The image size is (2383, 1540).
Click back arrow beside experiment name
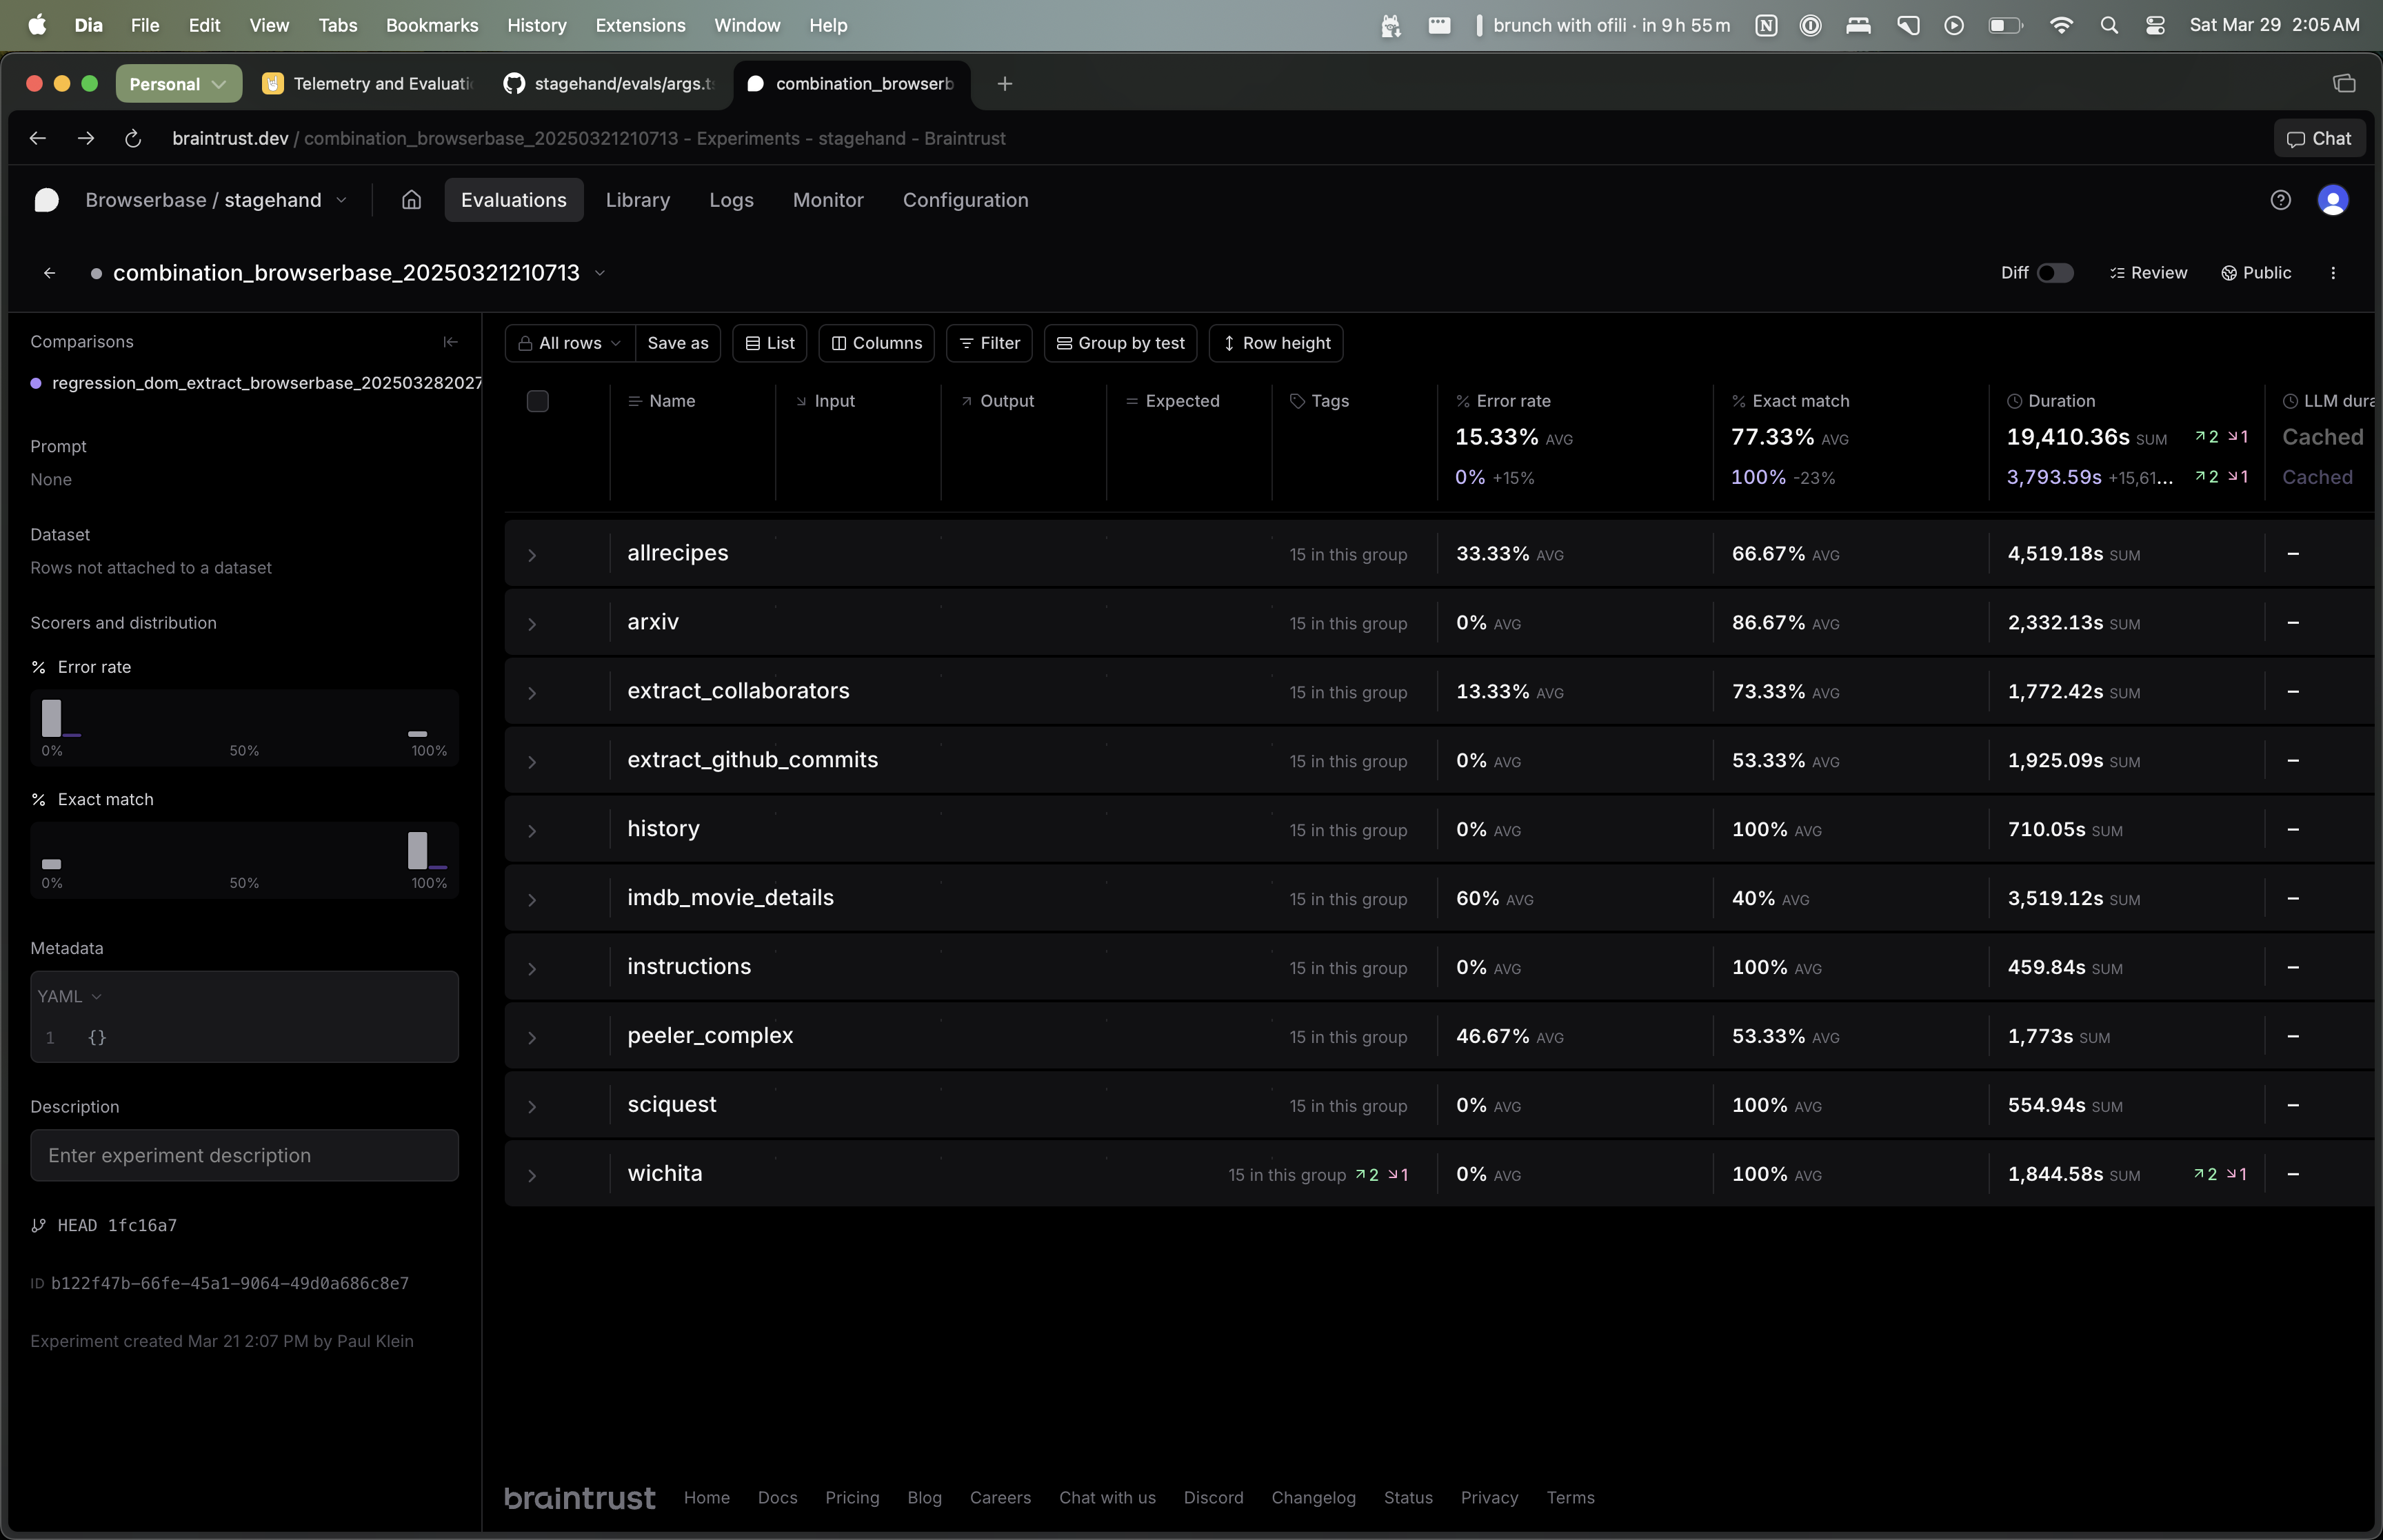coord(49,273)
